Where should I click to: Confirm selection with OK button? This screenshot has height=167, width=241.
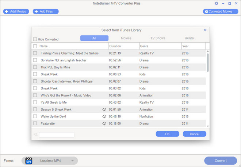[167, 134]
